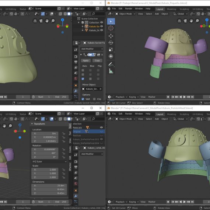Open editor type icon in Kabuto_PartidoMitad2 viewport header
Viewport: 210px width, 210px height.
[111, 119]
